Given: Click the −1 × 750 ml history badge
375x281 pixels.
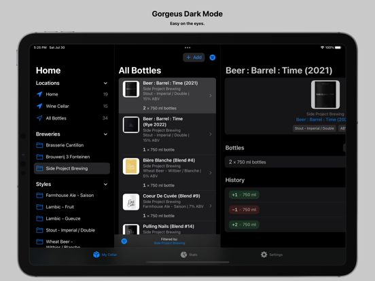Looking at the screenshot, I should pos(244,210).
